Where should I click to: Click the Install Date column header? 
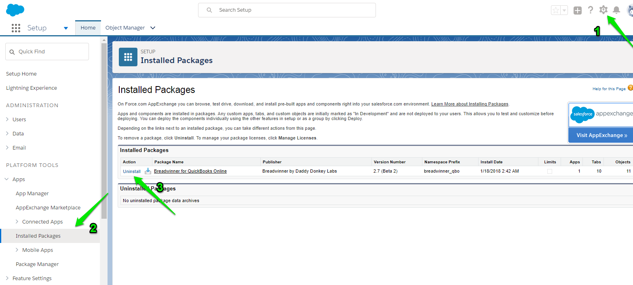[492, 162]
